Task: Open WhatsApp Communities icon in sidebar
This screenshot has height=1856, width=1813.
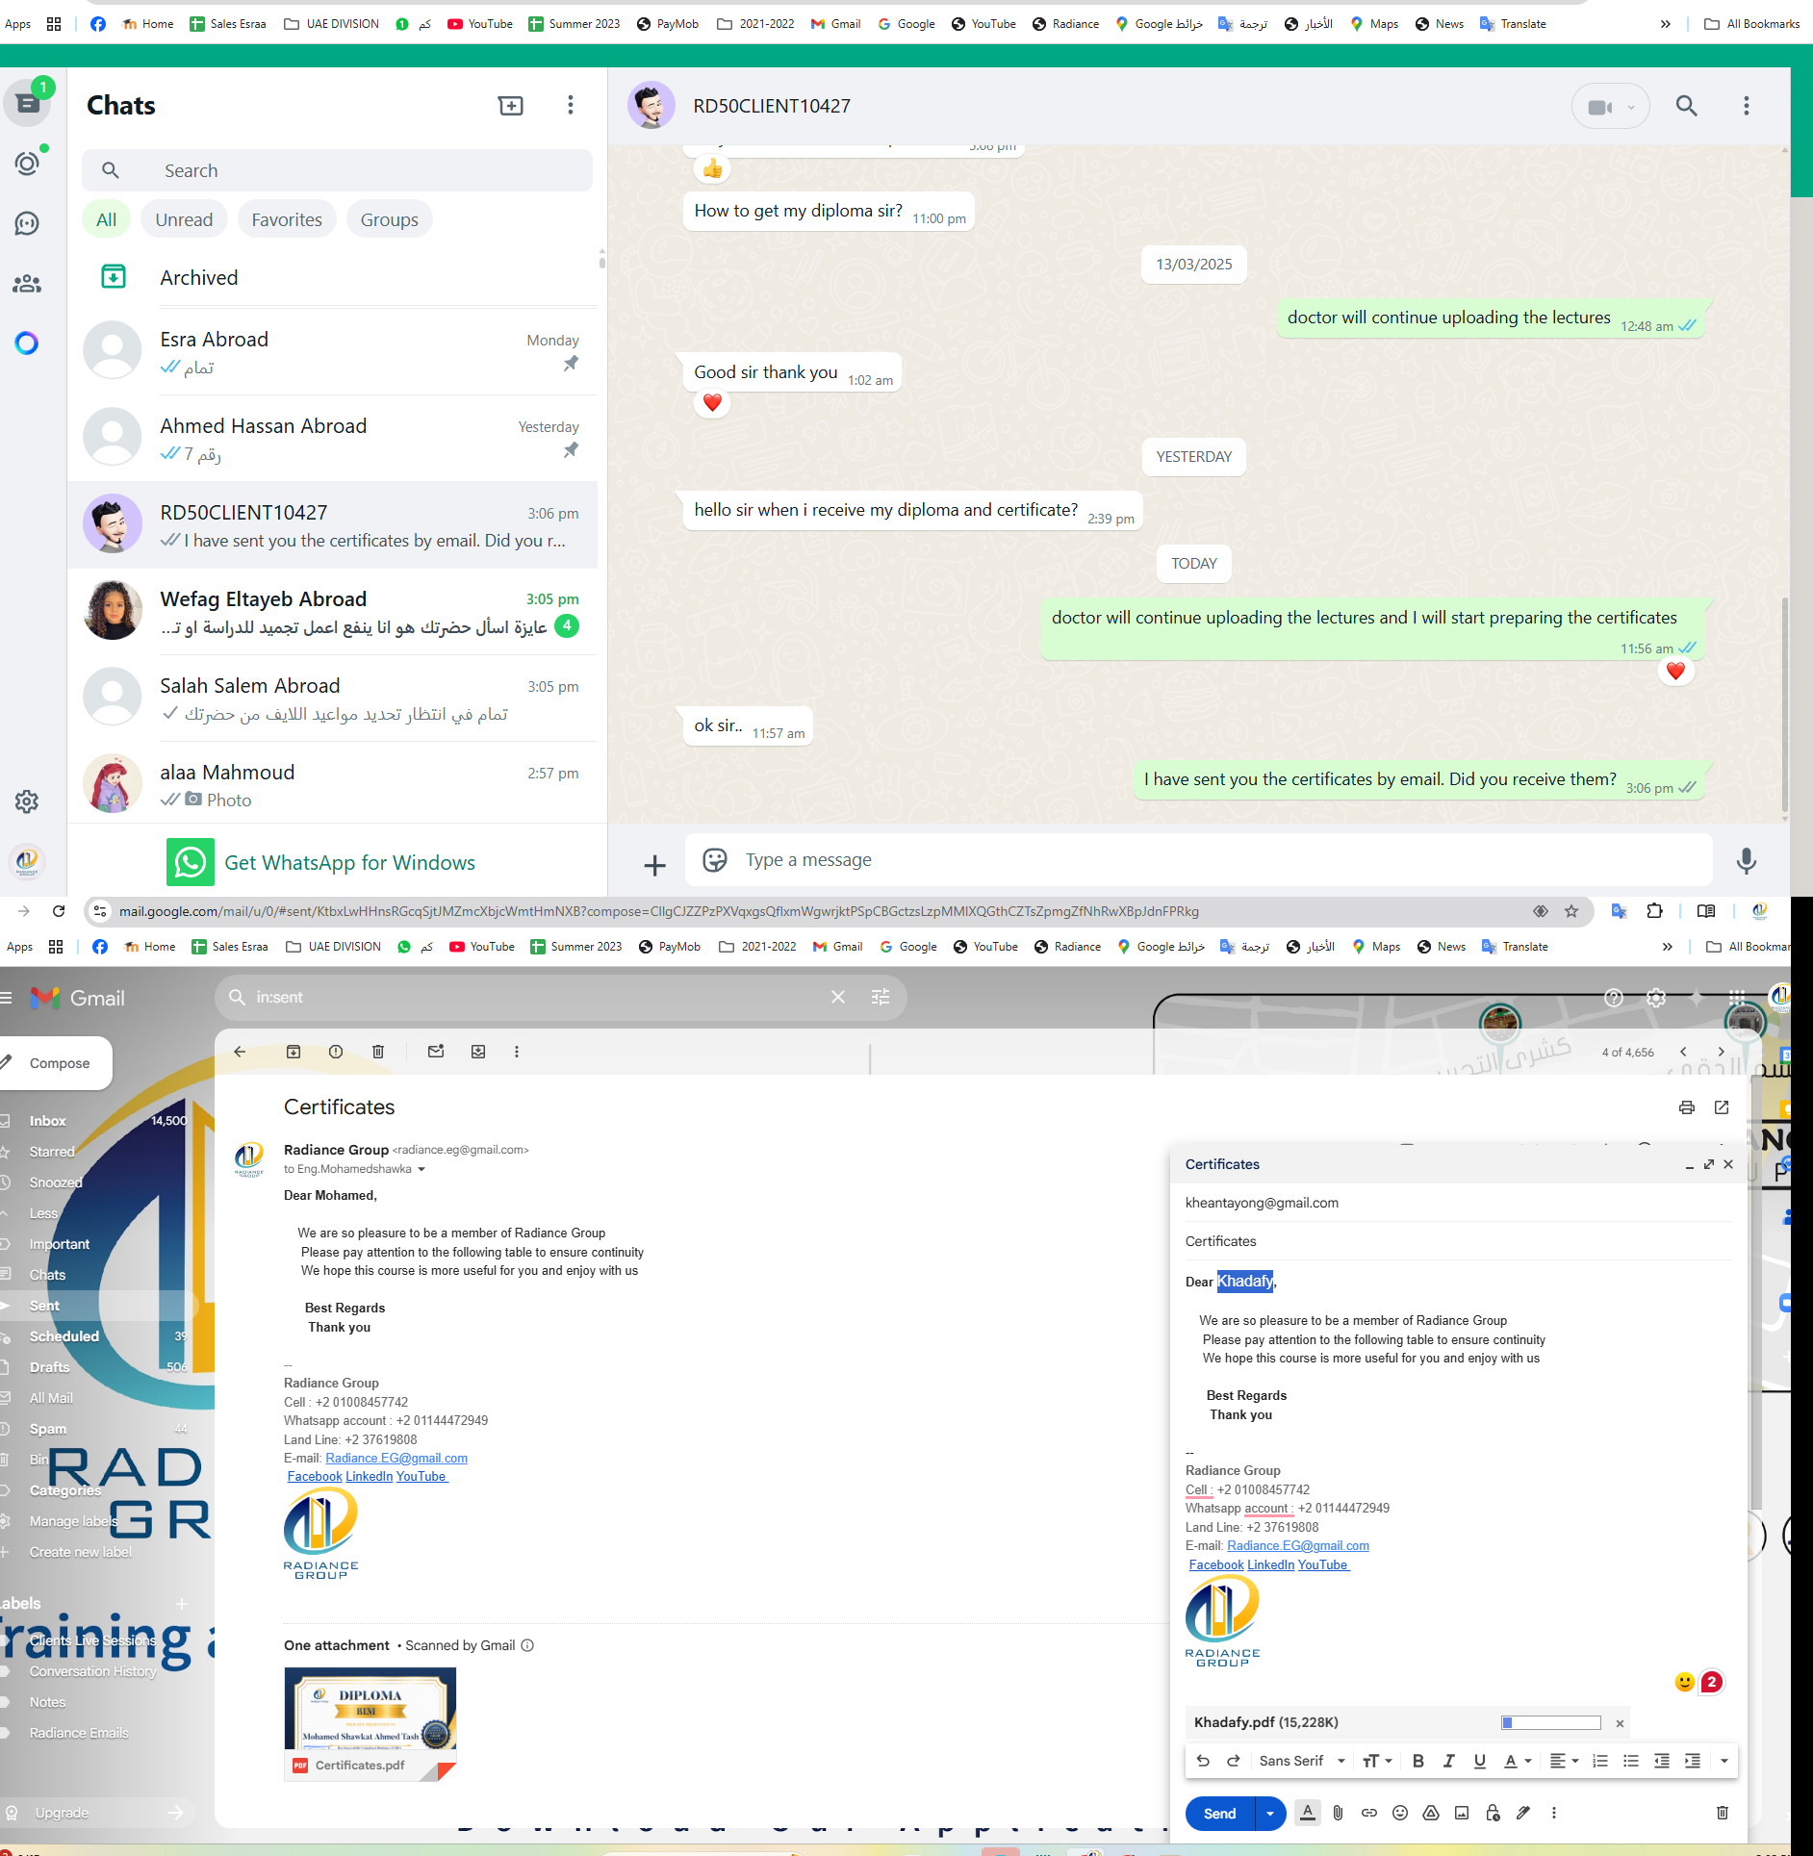Action: 27,284
